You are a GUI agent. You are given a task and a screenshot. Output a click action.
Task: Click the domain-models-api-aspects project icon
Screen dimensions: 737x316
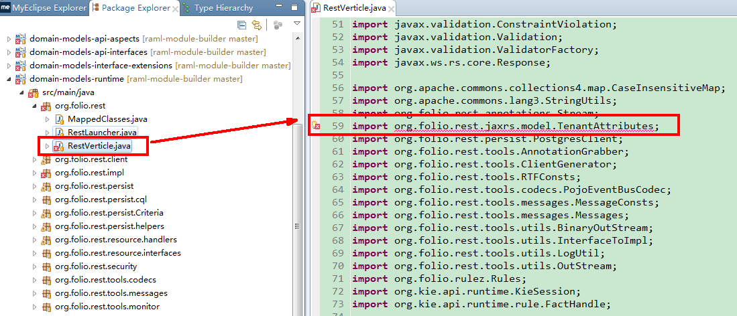21,39
